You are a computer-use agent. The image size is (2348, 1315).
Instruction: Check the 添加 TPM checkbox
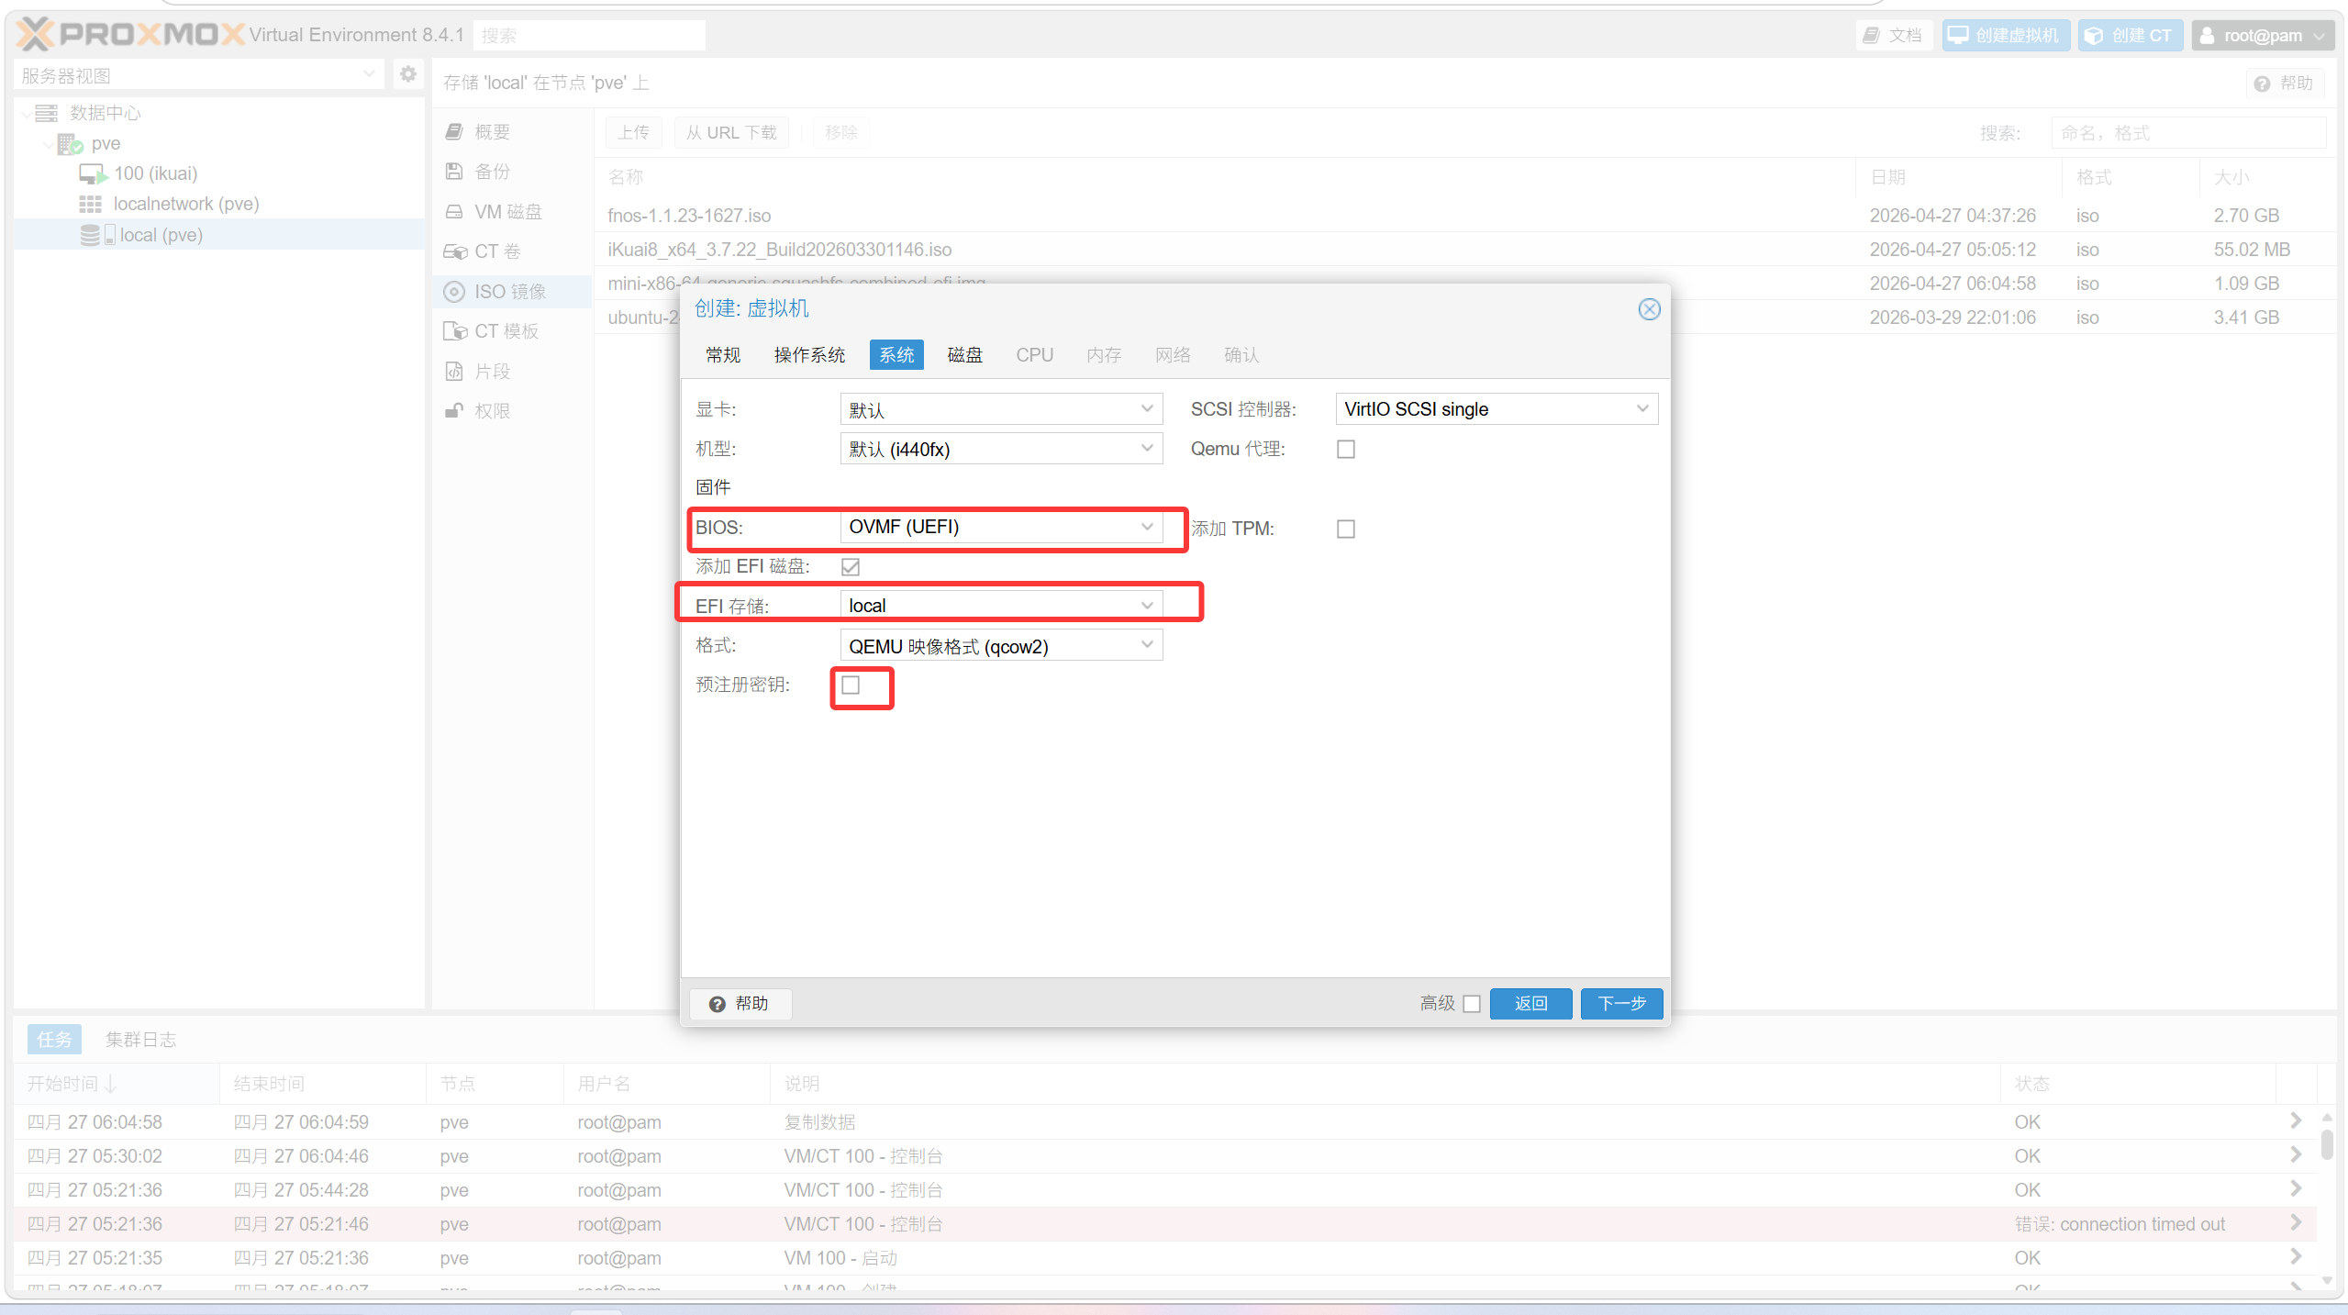click(1345, 529)
